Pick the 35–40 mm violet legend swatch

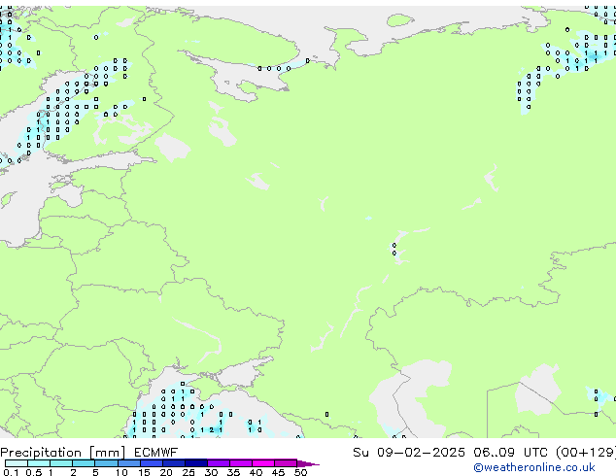(240, 463)
